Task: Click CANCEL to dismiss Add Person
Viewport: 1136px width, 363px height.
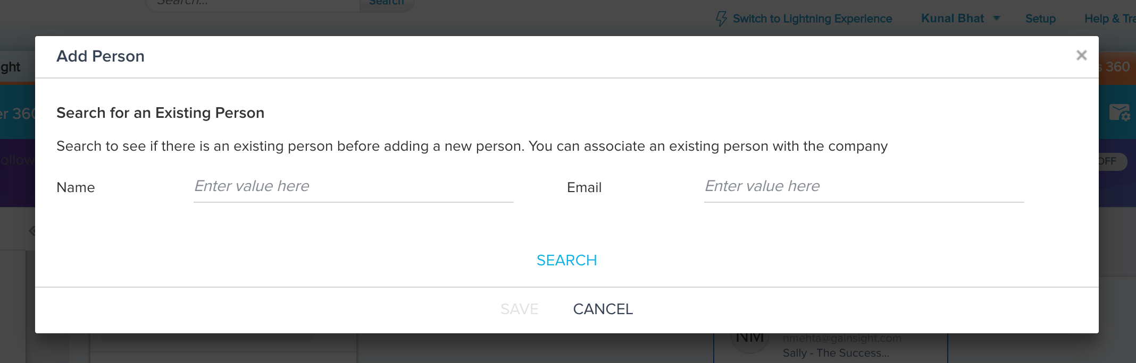Action: point(603,309)
